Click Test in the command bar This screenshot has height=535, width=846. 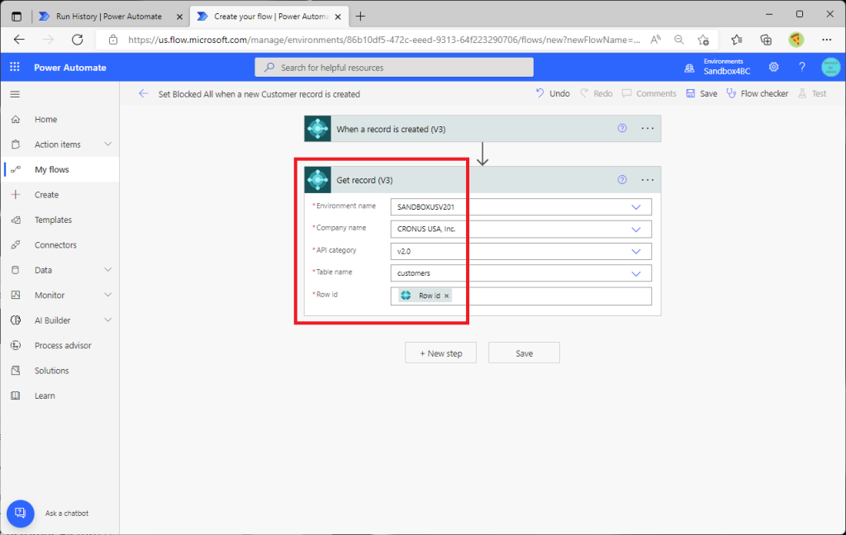point(812,93)
